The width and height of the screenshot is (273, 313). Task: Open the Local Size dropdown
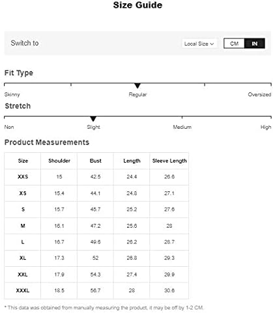199,44
